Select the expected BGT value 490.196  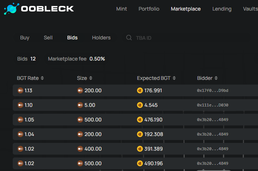(153, 163)
